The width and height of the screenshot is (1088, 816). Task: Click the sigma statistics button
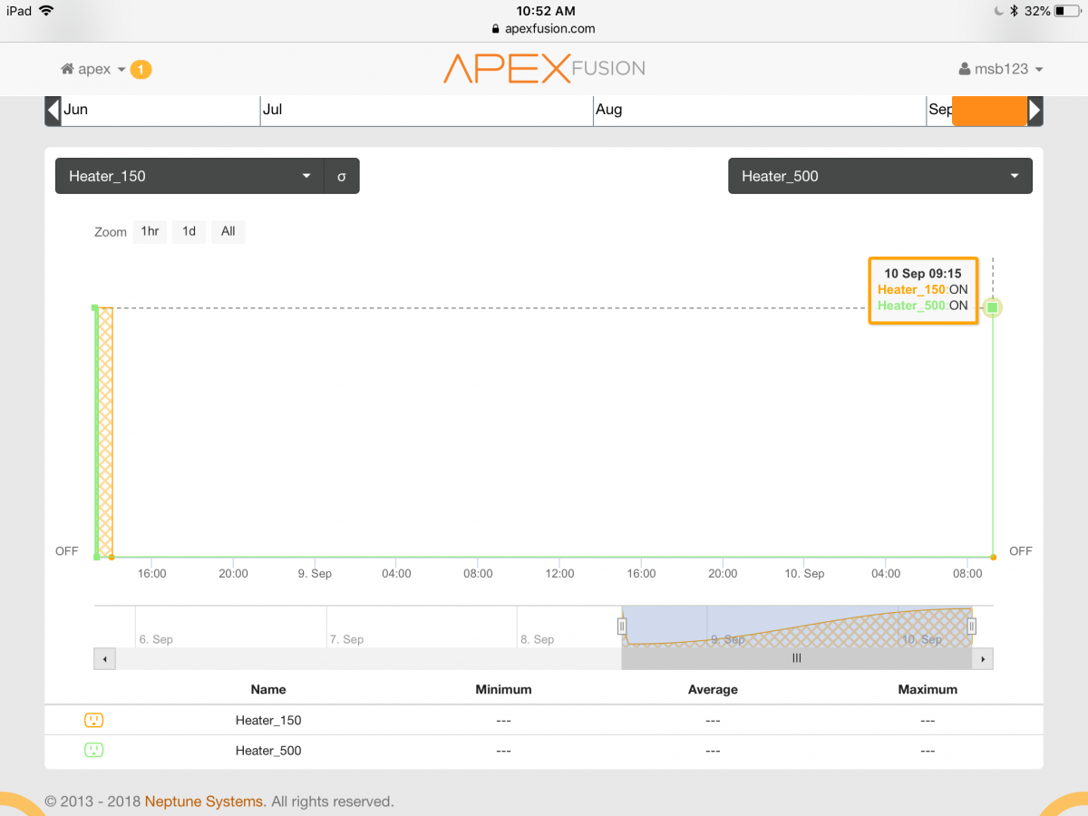pos(342,177)
